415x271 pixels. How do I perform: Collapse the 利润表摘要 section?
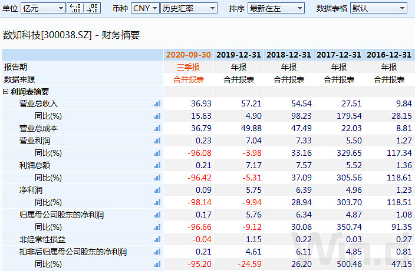[5, 92]
